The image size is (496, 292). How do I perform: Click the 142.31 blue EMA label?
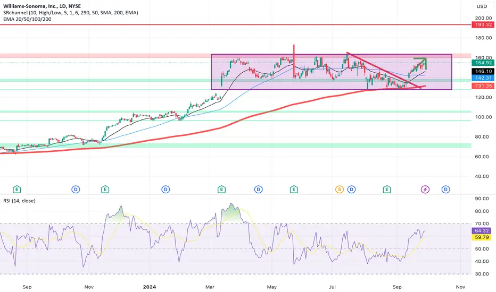[483, 78]
